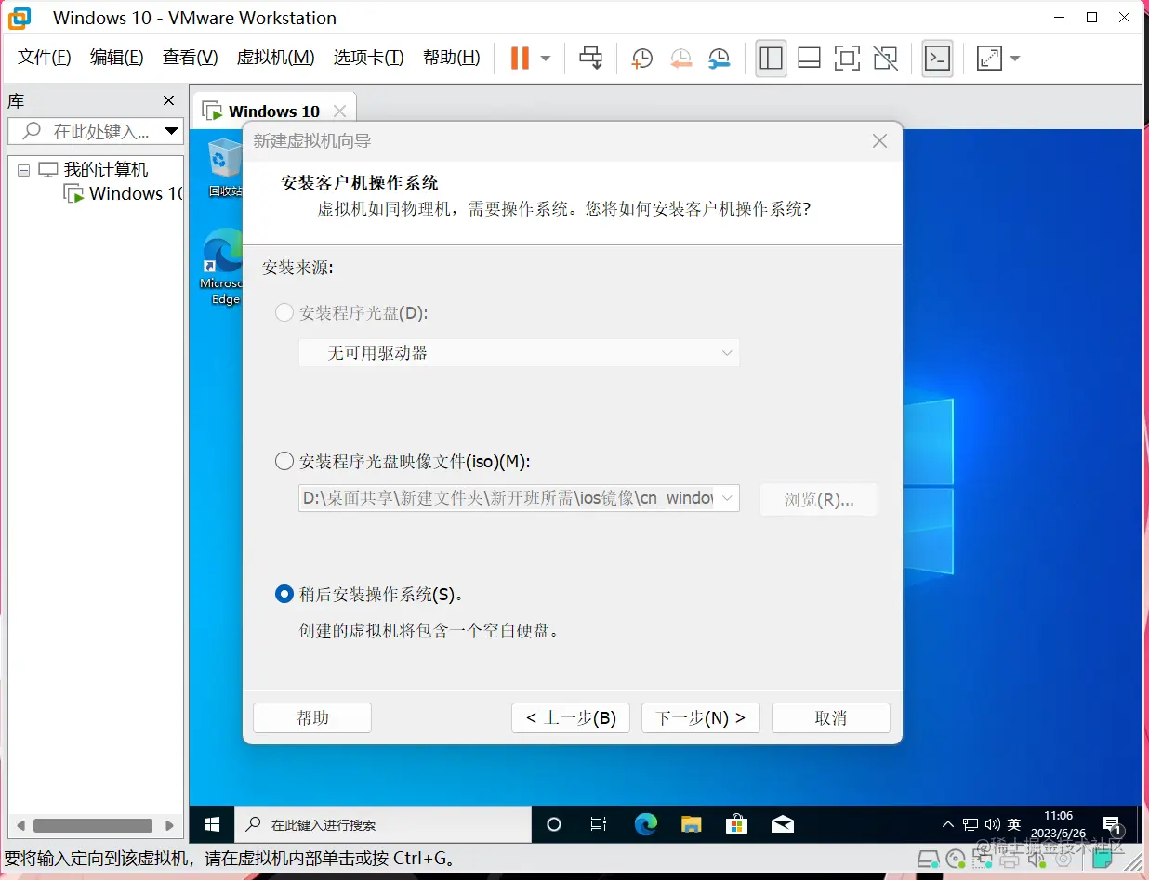Screen dimensions: 1149x880
Task: Enter full screen mode from the toolbar
Action: coord(847,59)
